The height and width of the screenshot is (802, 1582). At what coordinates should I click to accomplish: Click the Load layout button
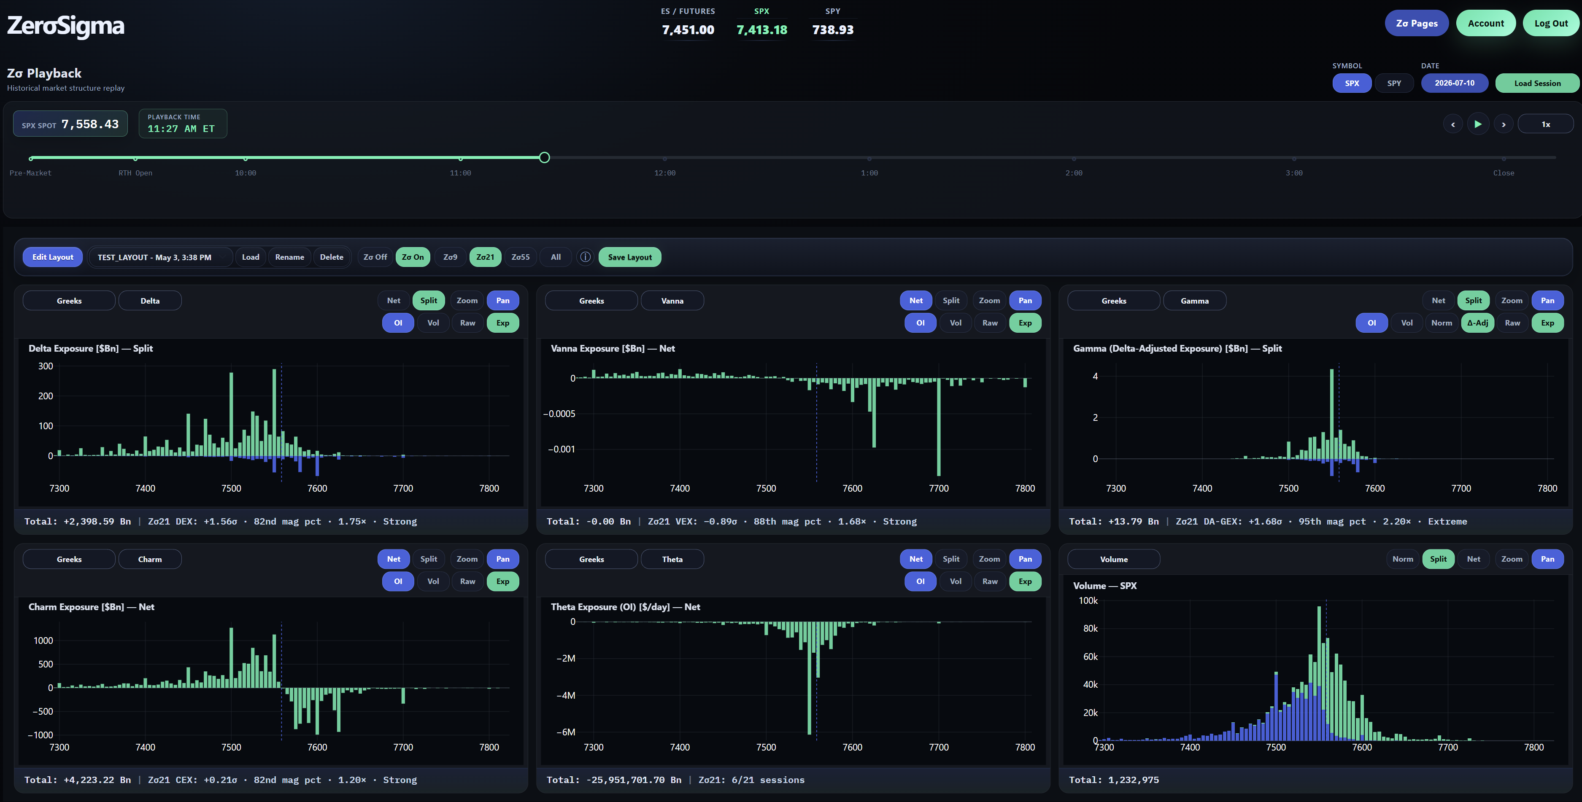pyautogui.click(x=251, y=257)
